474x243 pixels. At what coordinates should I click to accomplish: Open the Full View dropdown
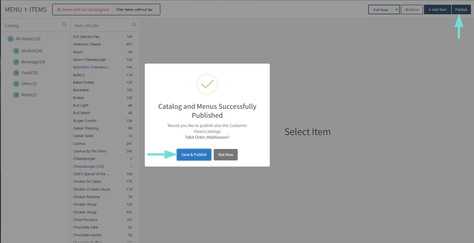(384, 9)
